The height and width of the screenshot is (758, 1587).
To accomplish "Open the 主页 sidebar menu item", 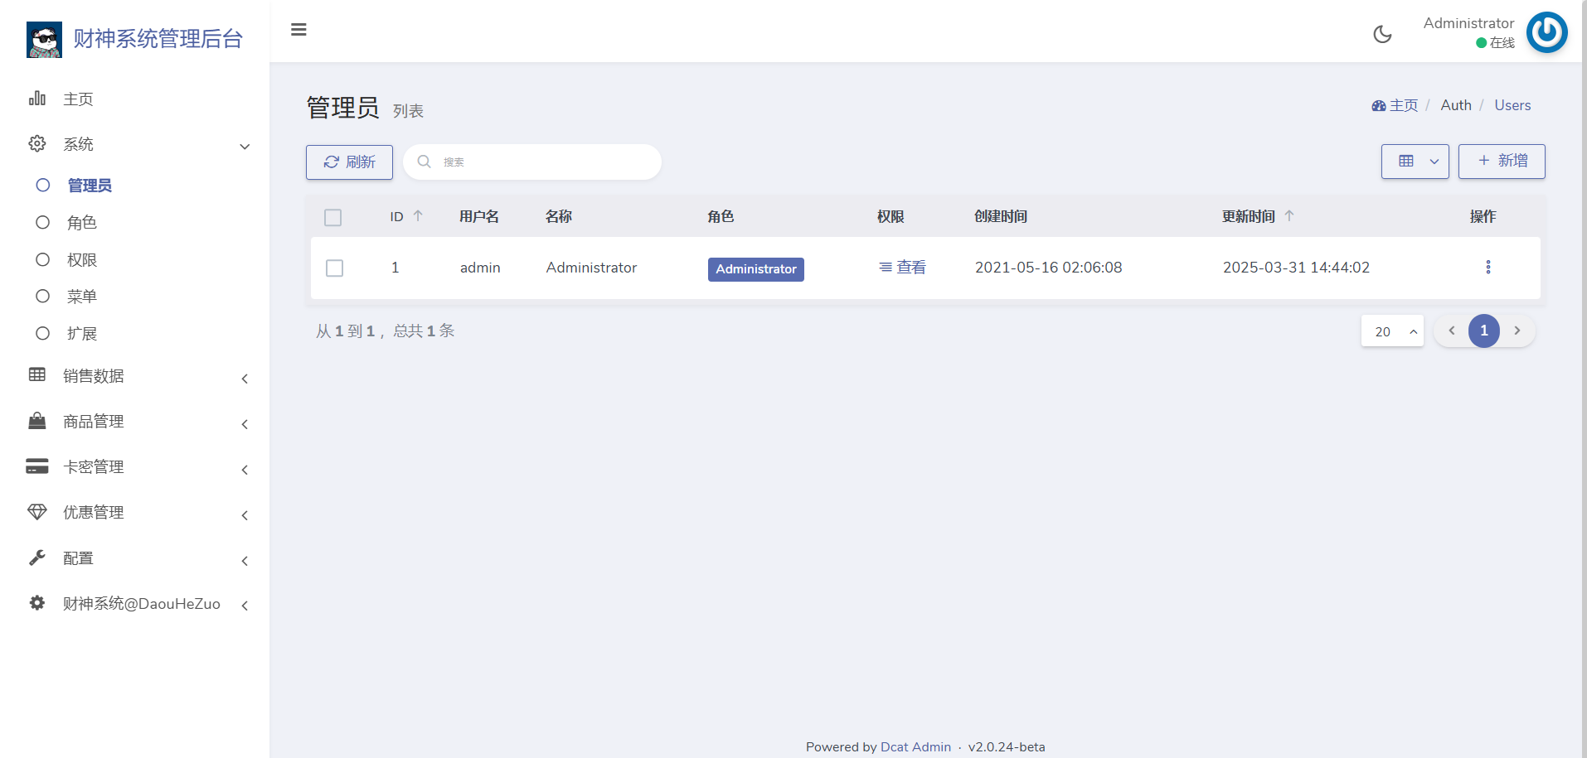I will 78,99.
